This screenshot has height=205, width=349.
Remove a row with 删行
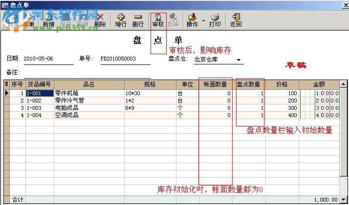(138, 20)
